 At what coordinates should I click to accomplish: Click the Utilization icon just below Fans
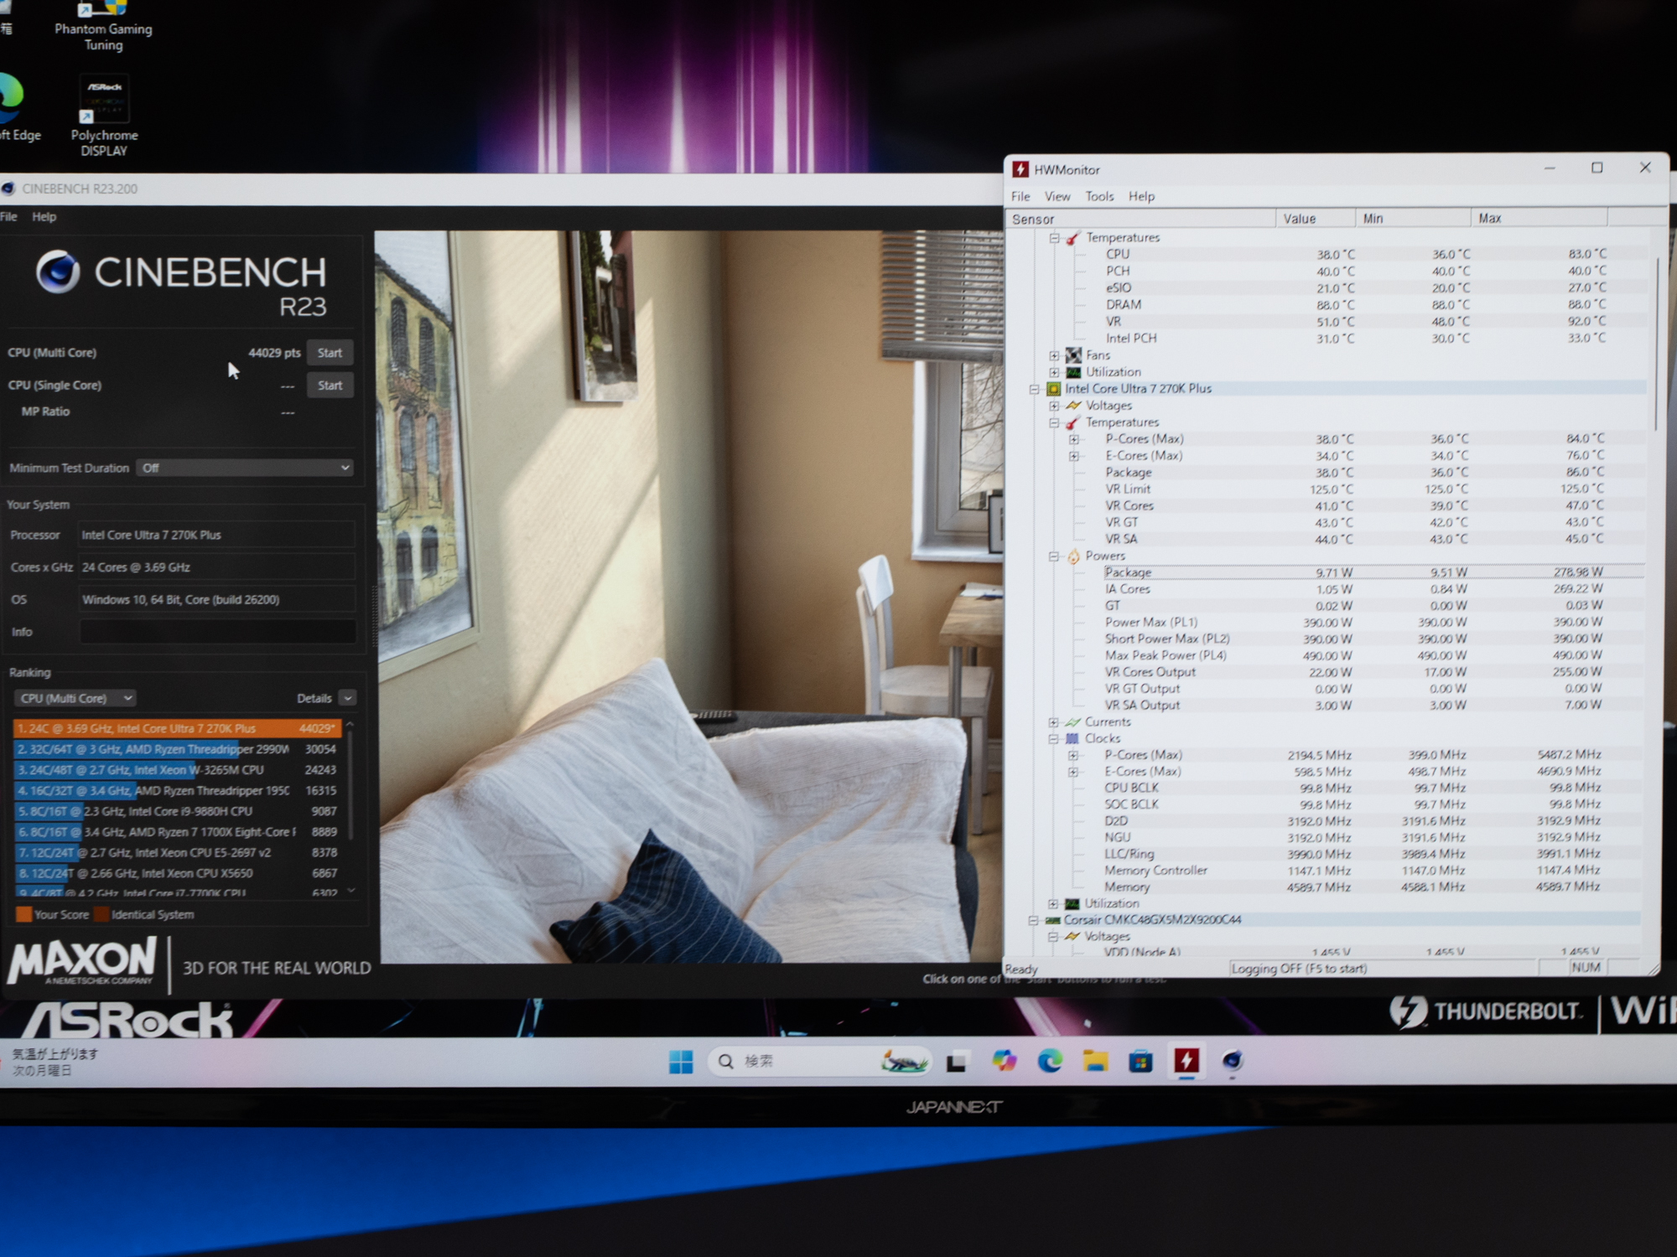point(1073,372)
